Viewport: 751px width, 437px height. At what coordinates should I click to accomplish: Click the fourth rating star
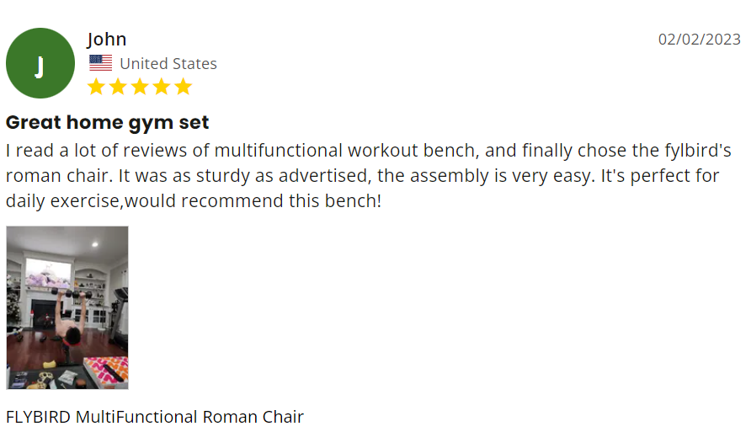[x=162, y=87]
